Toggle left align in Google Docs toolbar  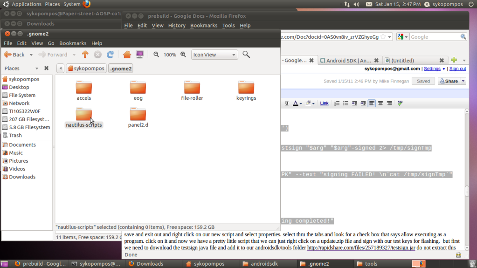click(x=372, y=103)
